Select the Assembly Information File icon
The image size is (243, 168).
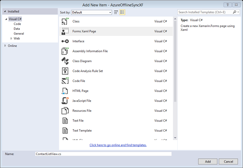pos(65,51)
